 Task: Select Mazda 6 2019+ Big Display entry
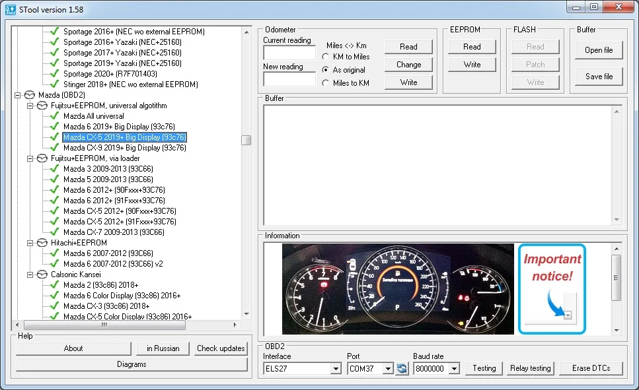pos(124,127)
